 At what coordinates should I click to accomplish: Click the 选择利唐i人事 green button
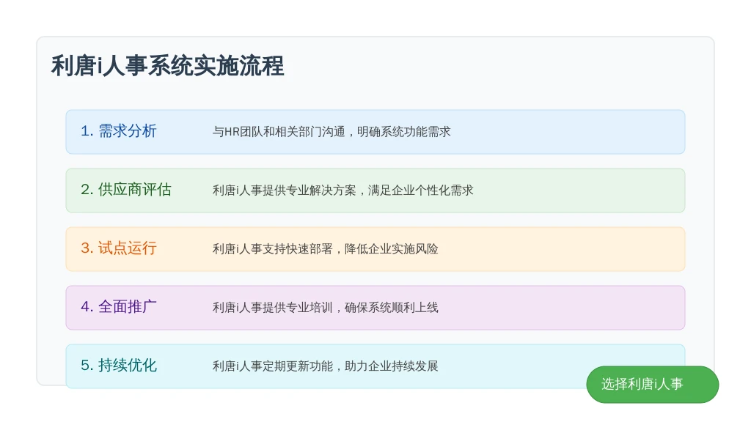click(652, 384)
